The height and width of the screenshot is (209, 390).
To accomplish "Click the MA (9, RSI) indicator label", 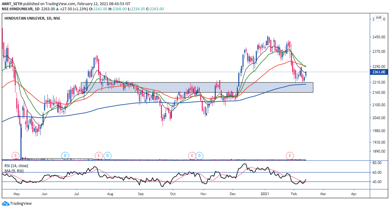I will pos(14,171).
